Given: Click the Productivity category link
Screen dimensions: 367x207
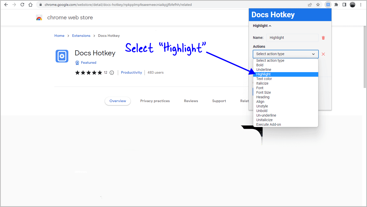Looking at the screenshot, I should tap(131, 72).
